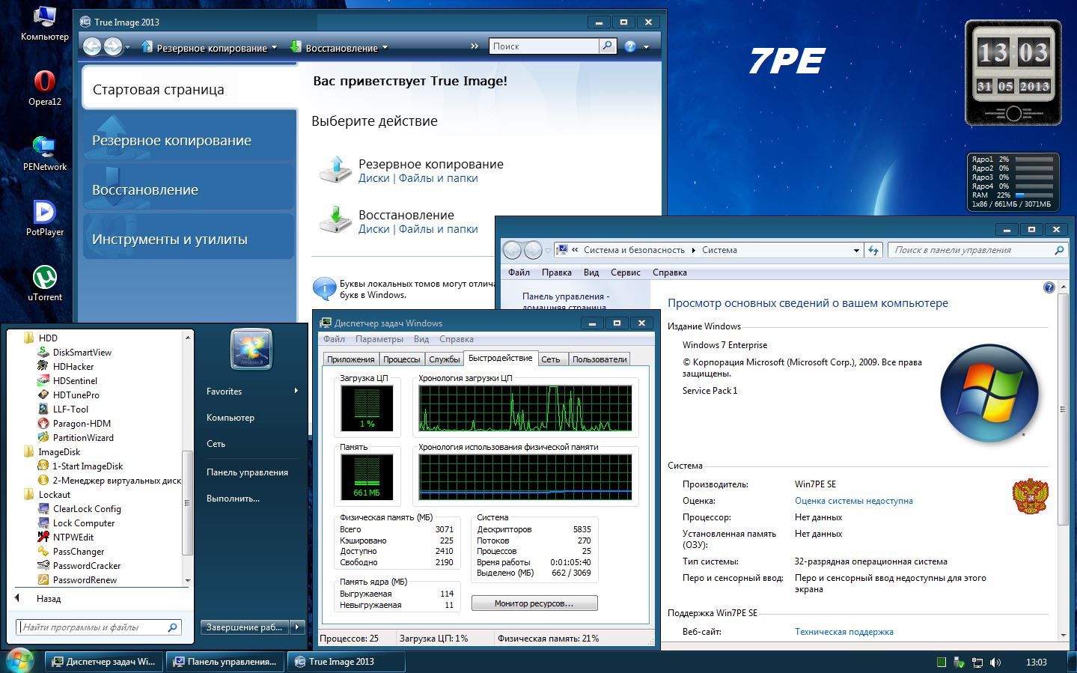Switch to the Службы tab
Image resolution: width=1077 pixels, height=673 pixels.
(445, 359)
